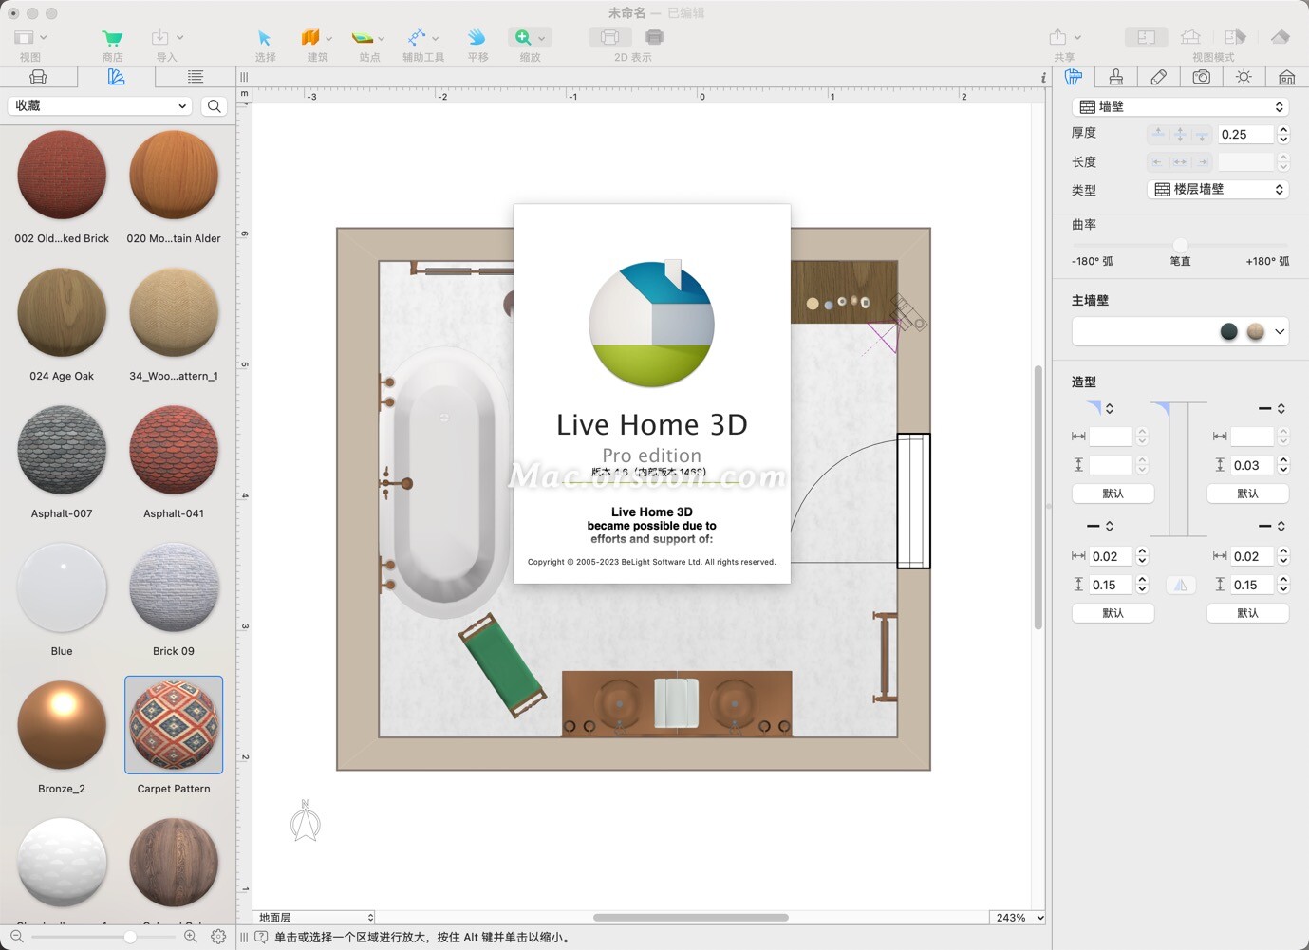Open the project tree list tab

click(195, 77)
